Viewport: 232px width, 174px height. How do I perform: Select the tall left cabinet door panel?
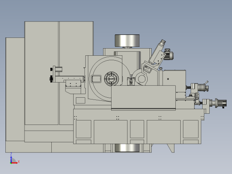(x=41, y=73)
